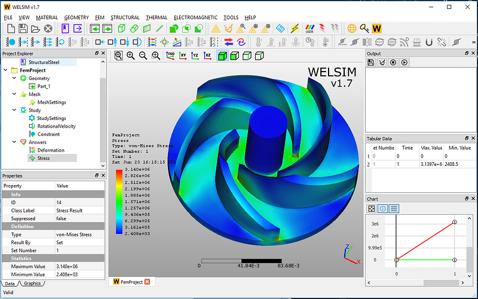Toggle the chart fit-view button
The width and height of the screenshot is (478, 299).
[x=372, y=208]
